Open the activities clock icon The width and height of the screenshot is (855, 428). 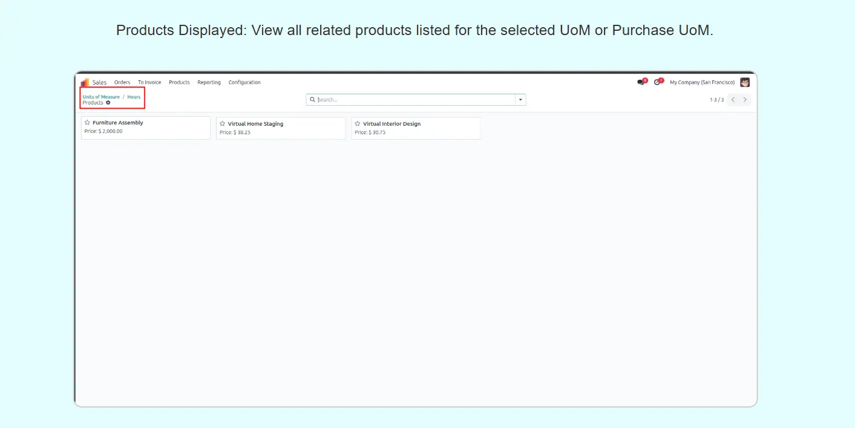tap(658, 82)
